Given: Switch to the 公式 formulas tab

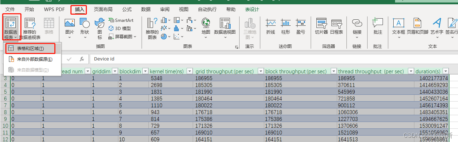Looking at the screenshot, I should pos(127,9).
